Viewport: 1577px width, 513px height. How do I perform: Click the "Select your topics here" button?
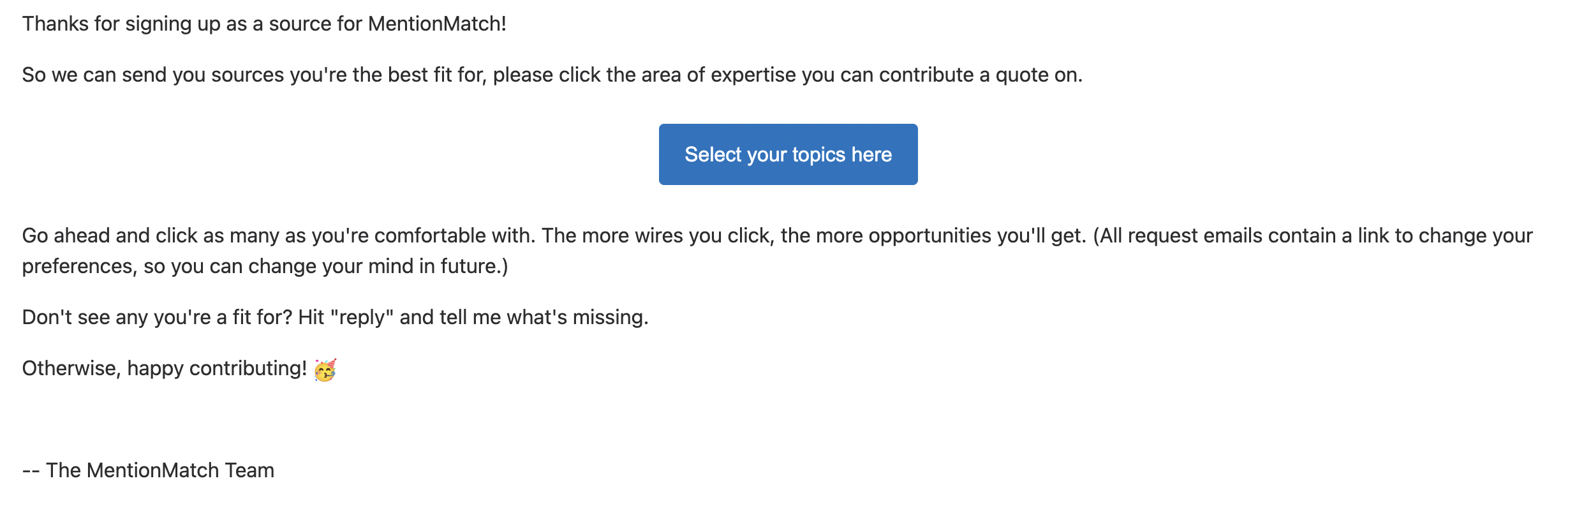click(788, 154)
